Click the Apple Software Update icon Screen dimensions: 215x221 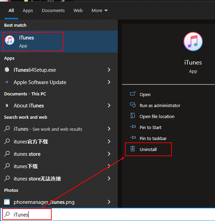pyautogui.click(x=7, y=82)
